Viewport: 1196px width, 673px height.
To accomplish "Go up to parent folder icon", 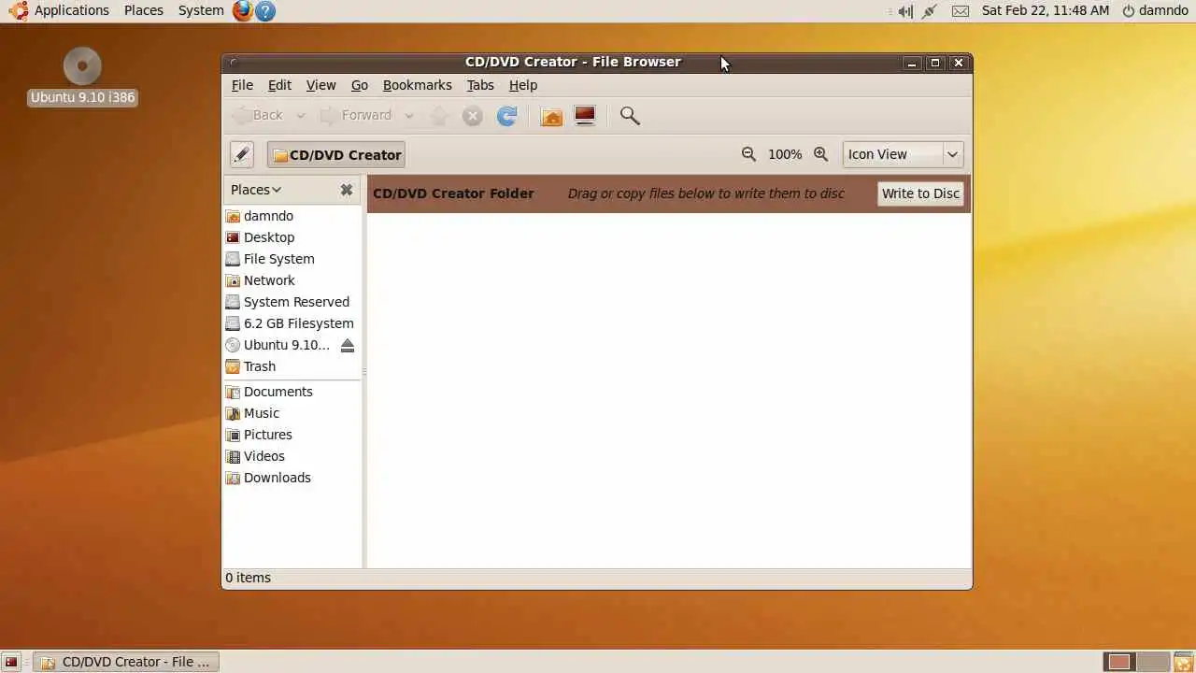I will click(x=439, y=116).
